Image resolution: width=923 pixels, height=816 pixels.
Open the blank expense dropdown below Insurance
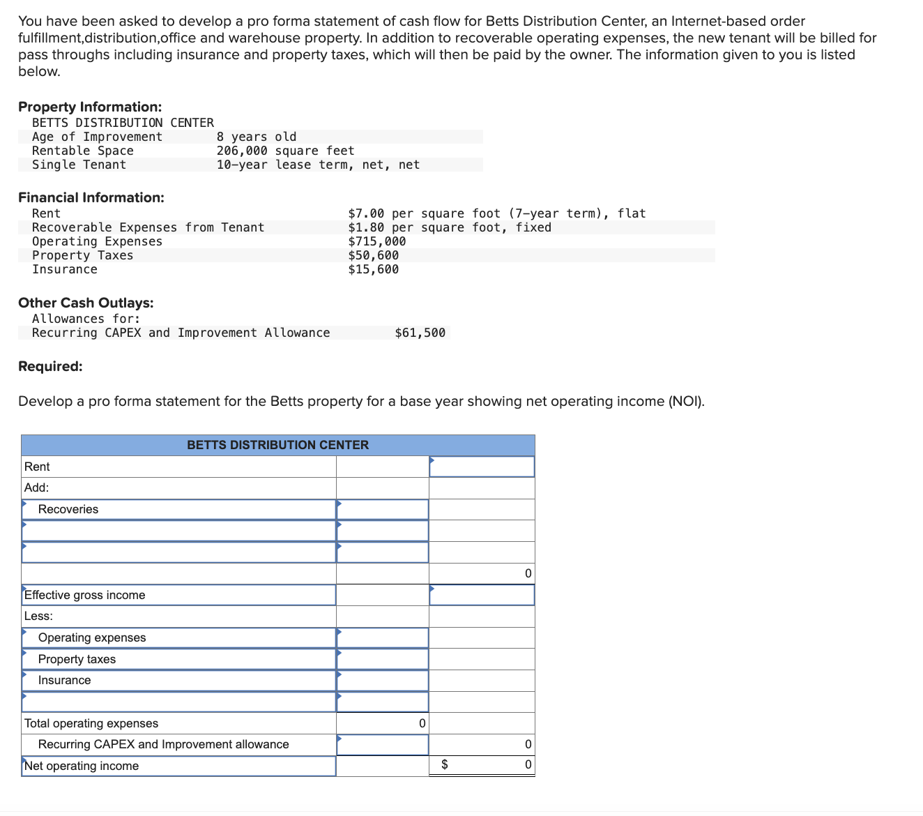(178, 701)
